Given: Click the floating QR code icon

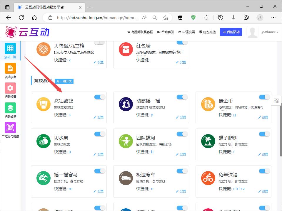Looking at the screenshot, I should tap(276, 101).
